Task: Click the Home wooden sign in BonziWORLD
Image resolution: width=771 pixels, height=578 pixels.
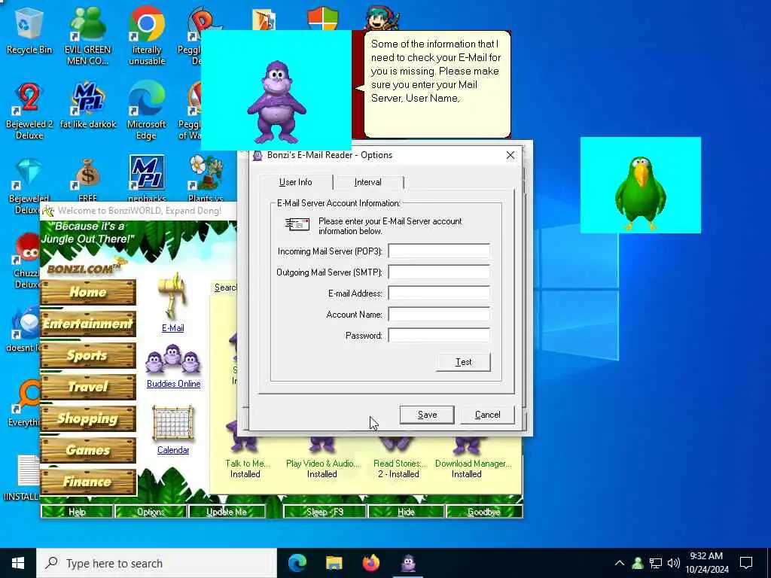Action: coord(88,292)
